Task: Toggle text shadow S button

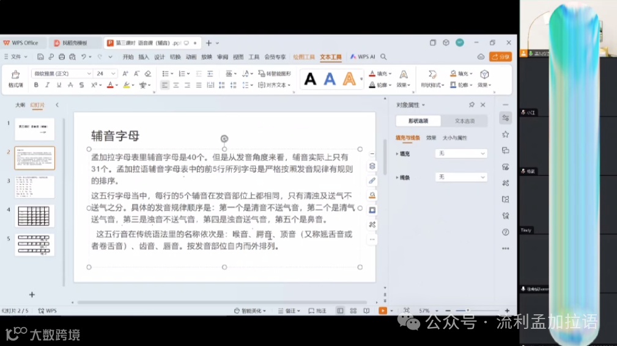Action: 81,85
